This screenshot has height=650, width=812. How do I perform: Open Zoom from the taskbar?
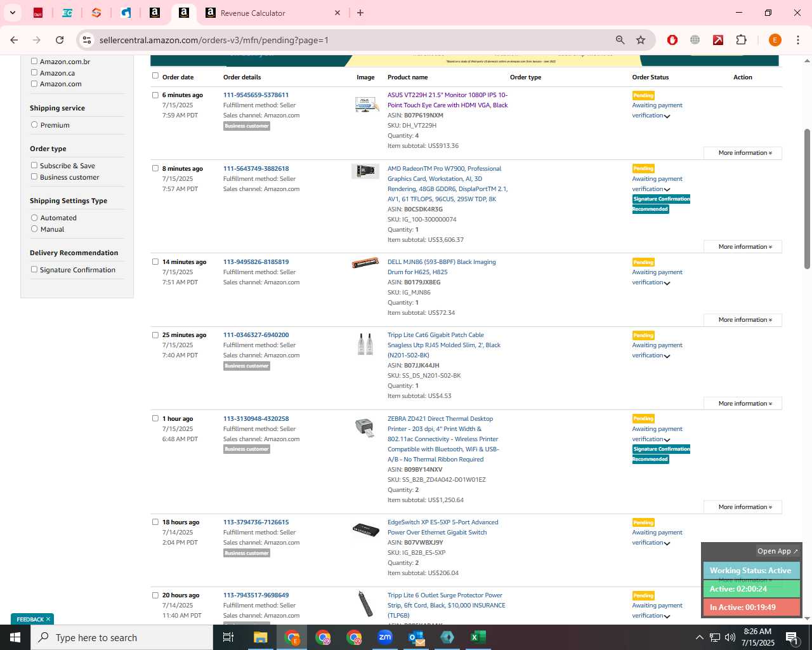(x=385, y=637)
